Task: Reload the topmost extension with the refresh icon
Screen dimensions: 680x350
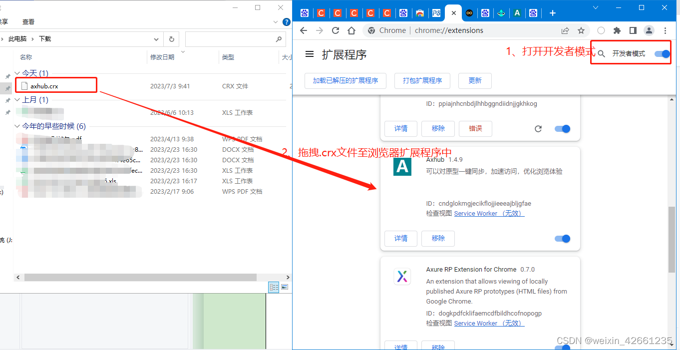Action: click(x=538, y=128)
